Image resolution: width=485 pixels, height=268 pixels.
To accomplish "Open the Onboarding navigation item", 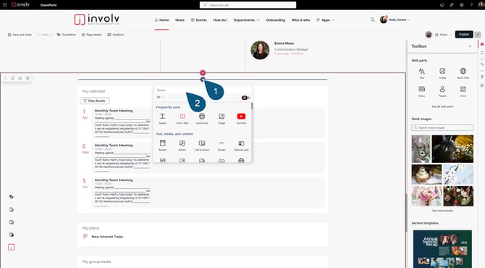I will (276, 20).
